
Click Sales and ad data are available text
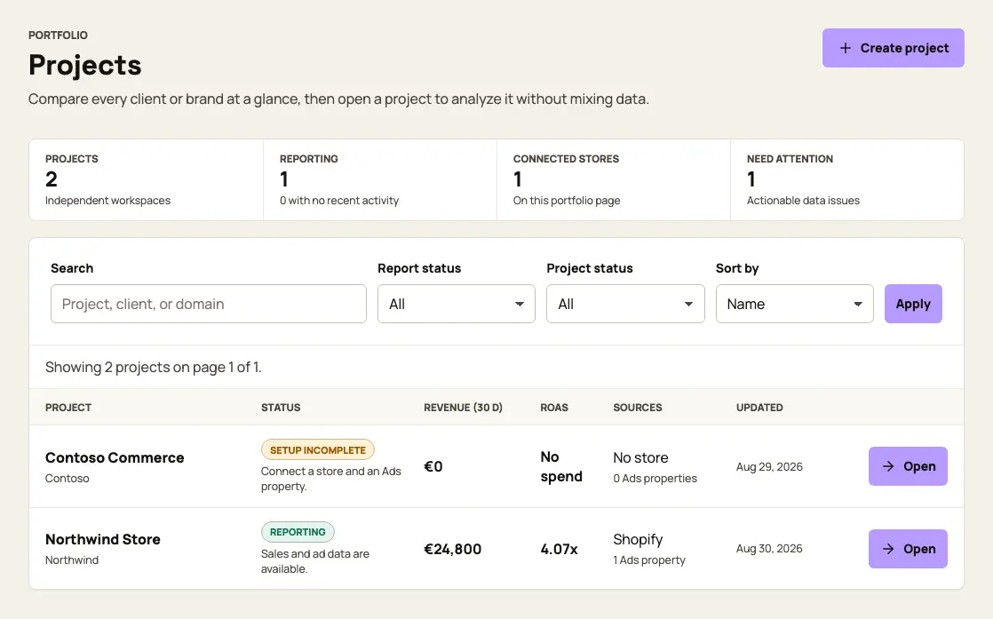click(x=314, y=560)
